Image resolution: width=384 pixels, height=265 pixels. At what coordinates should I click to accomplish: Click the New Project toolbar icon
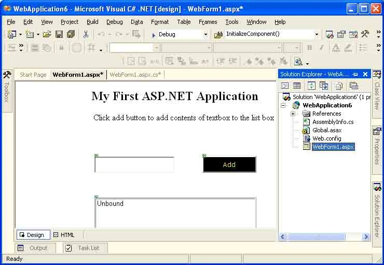[12, 34]
